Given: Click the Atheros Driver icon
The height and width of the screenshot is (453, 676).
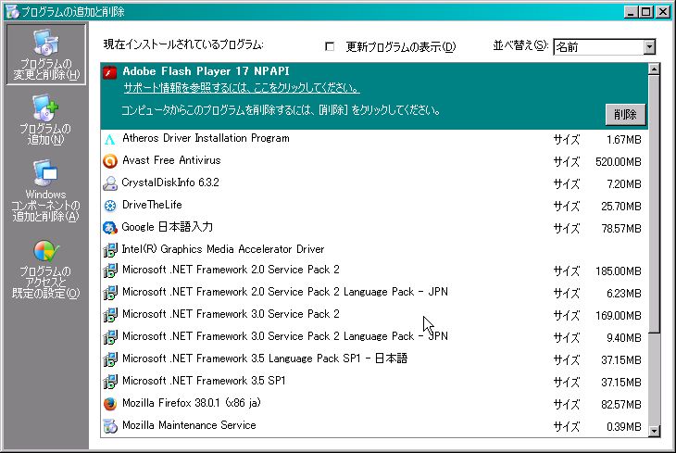Looking at the screenshot, I should pos(110,139).
